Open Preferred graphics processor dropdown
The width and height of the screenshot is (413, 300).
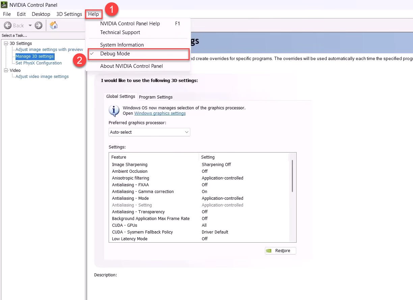click(x=149, y=132)
